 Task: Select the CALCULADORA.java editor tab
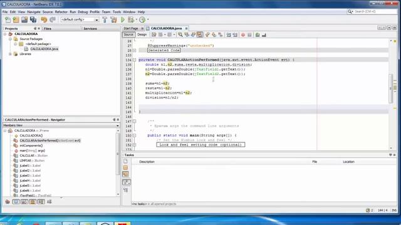(166, 28)
